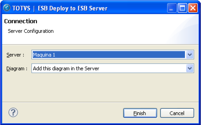Click the 'Maquina 1' server field
Viewport: 201px width, 125px height.
108,55
